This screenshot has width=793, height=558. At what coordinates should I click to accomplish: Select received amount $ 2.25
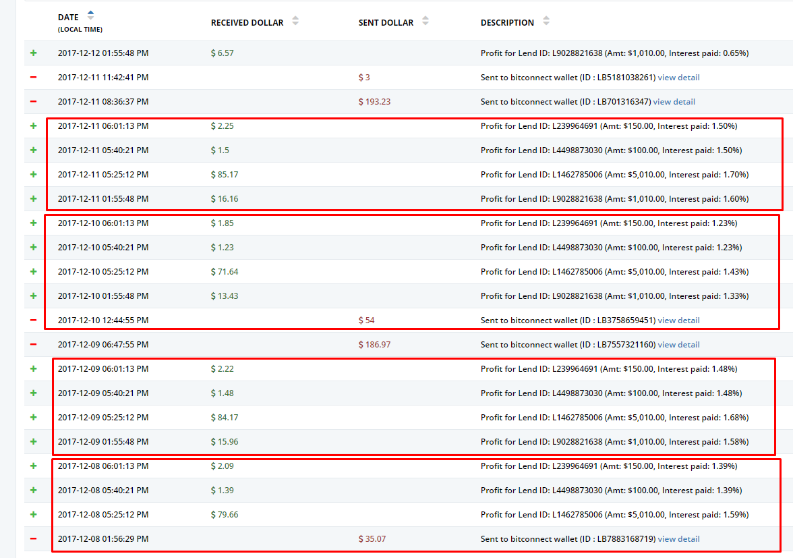tap(223, 126)
